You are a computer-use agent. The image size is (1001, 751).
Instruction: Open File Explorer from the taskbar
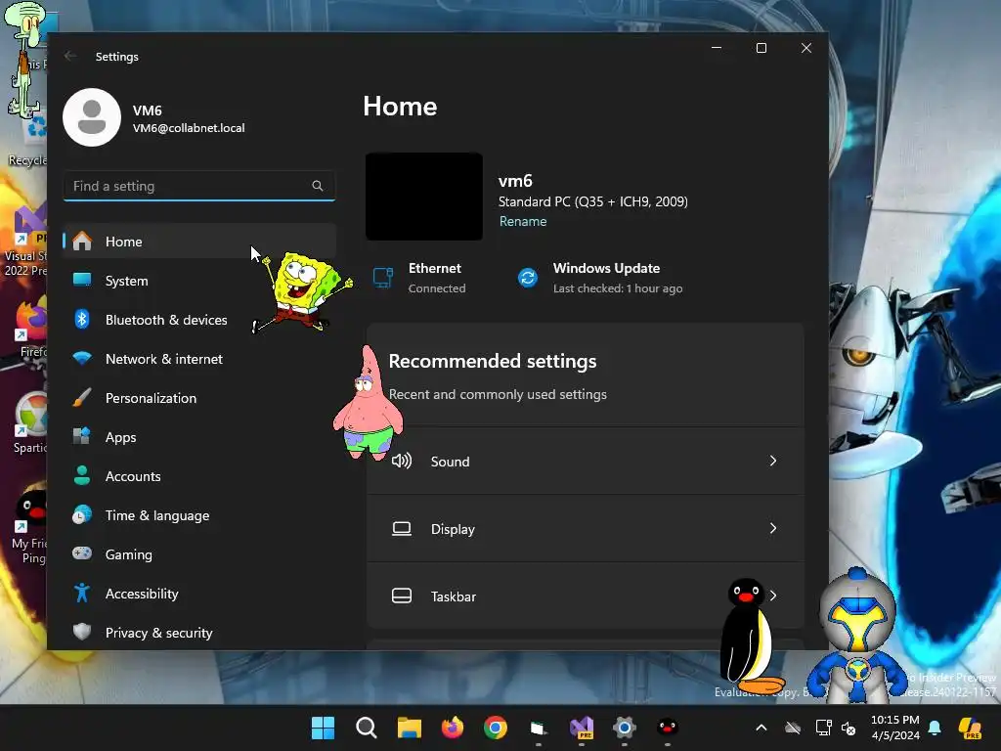coord(410,728)
